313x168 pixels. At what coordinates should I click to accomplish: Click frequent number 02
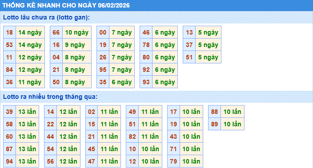click(x=92, y=112)
